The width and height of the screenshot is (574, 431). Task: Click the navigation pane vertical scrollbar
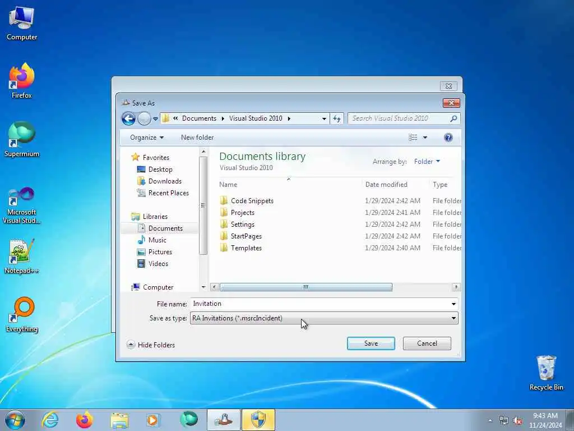[x=203, y=205]
